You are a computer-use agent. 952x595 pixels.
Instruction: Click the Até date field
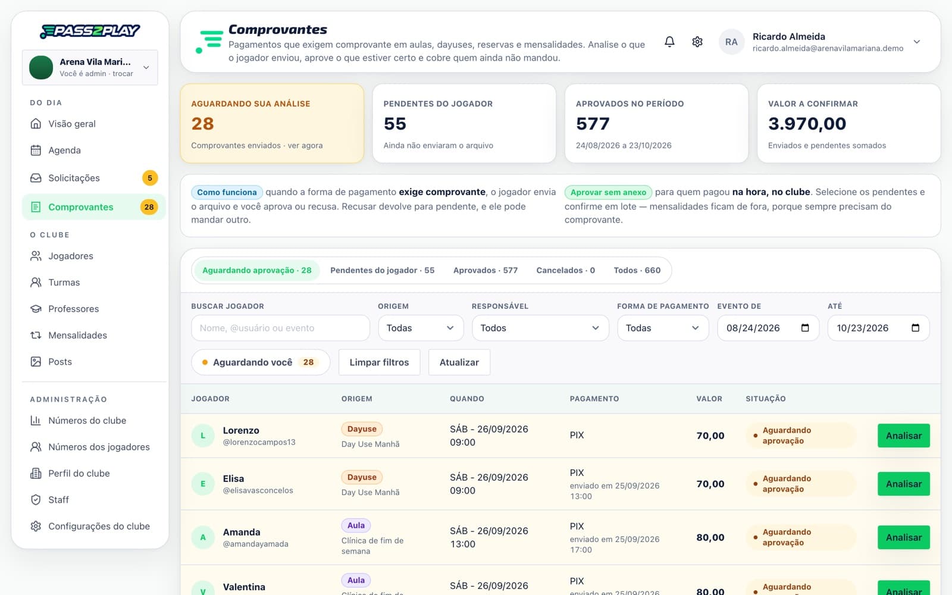coord(878,328)
